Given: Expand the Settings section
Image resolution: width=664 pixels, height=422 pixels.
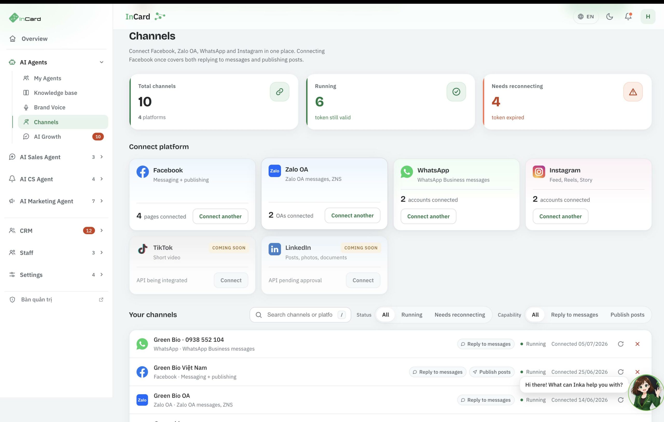Looking at the screenshot, I should click(x=57, y=275).
